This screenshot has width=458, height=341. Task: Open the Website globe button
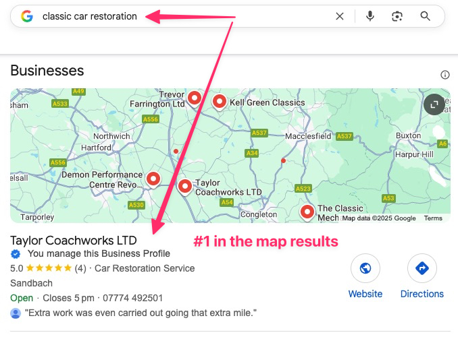365,268
